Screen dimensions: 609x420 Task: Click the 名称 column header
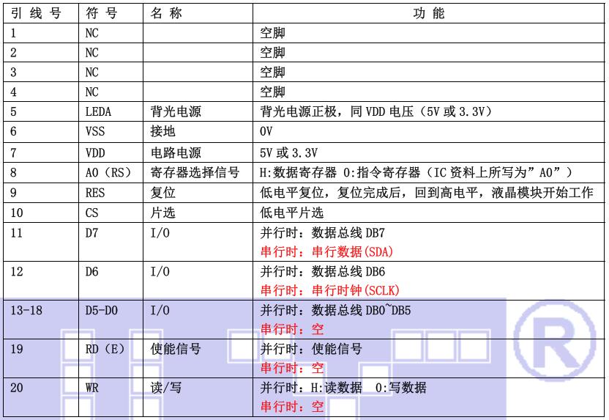165,14
